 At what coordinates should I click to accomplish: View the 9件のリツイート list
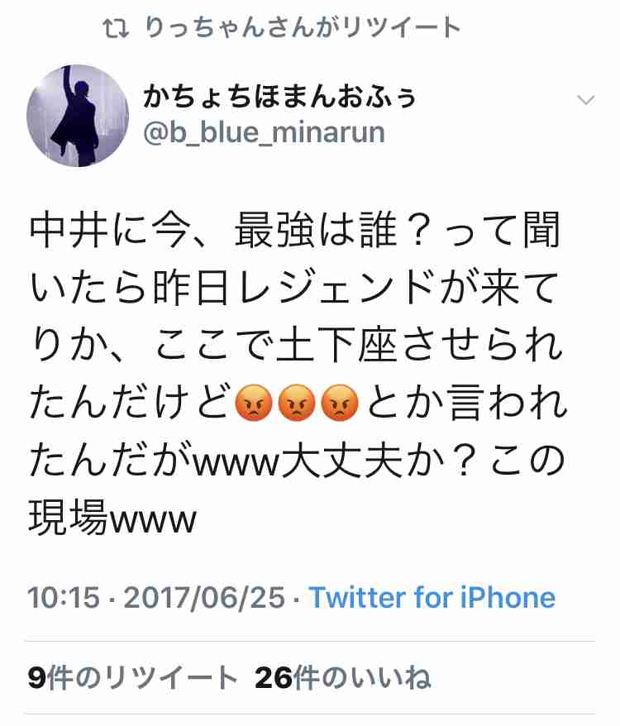(x=132, y=677)
